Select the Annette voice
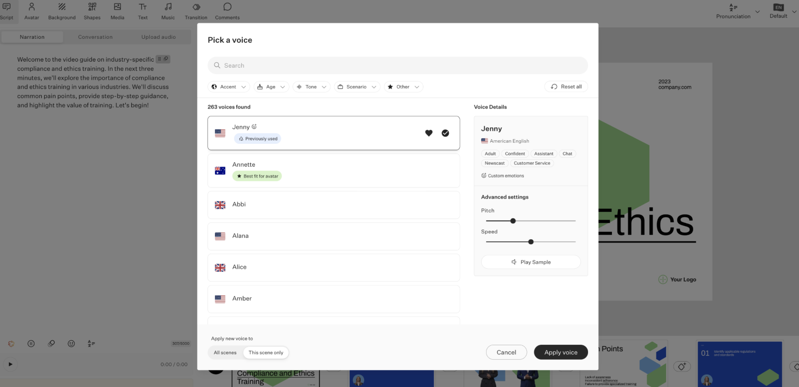Image resolution: width=799 pixels, height=387 pixels. pos(334,171)
